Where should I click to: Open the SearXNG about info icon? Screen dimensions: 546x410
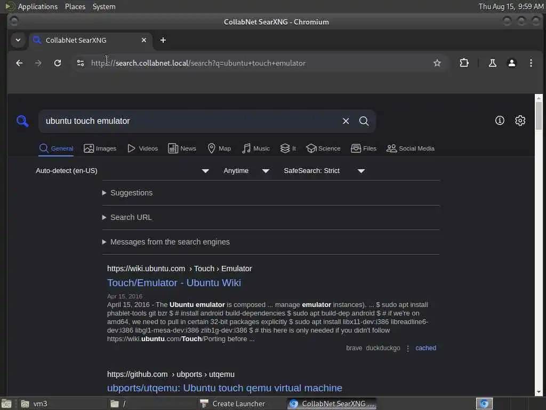500,121
